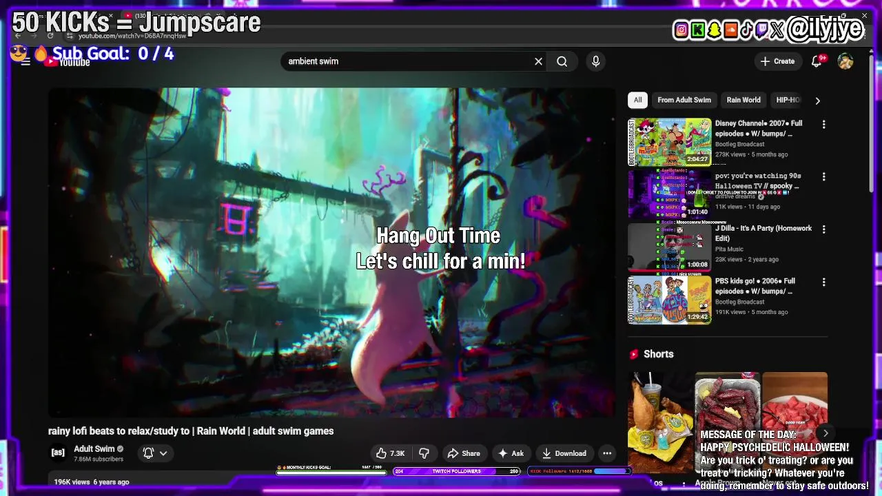Image resolution: width=882 pixels, height=496 pixels.
Task: Click the rainy lofi beats video title
Action: tap(191, 431)
